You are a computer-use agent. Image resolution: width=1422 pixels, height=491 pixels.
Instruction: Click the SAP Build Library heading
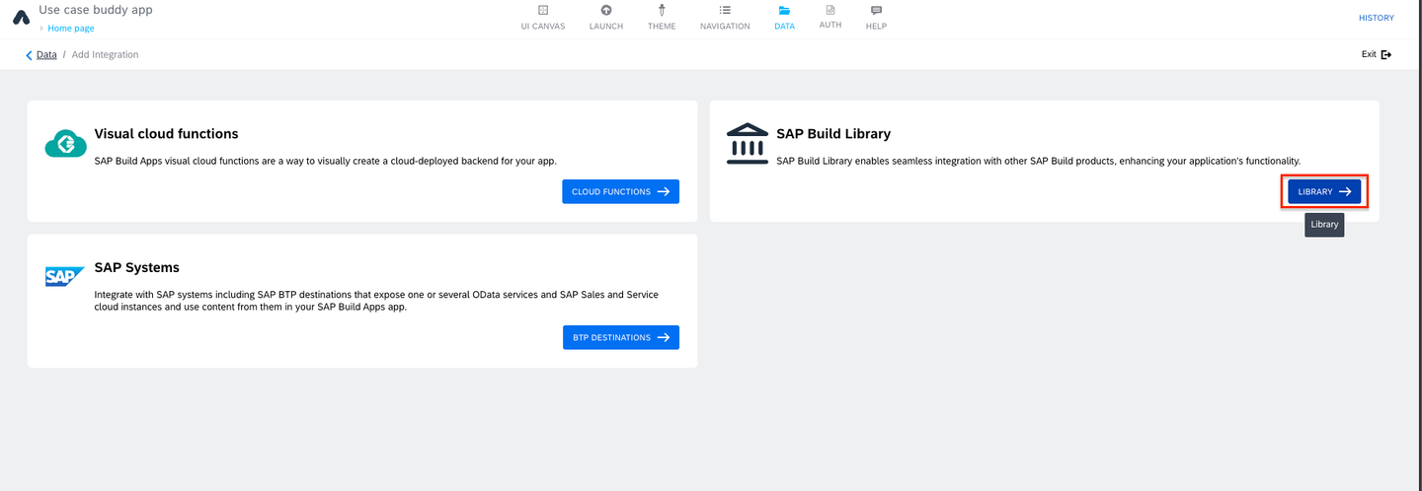pyautogui.click(x=833, y=133)
